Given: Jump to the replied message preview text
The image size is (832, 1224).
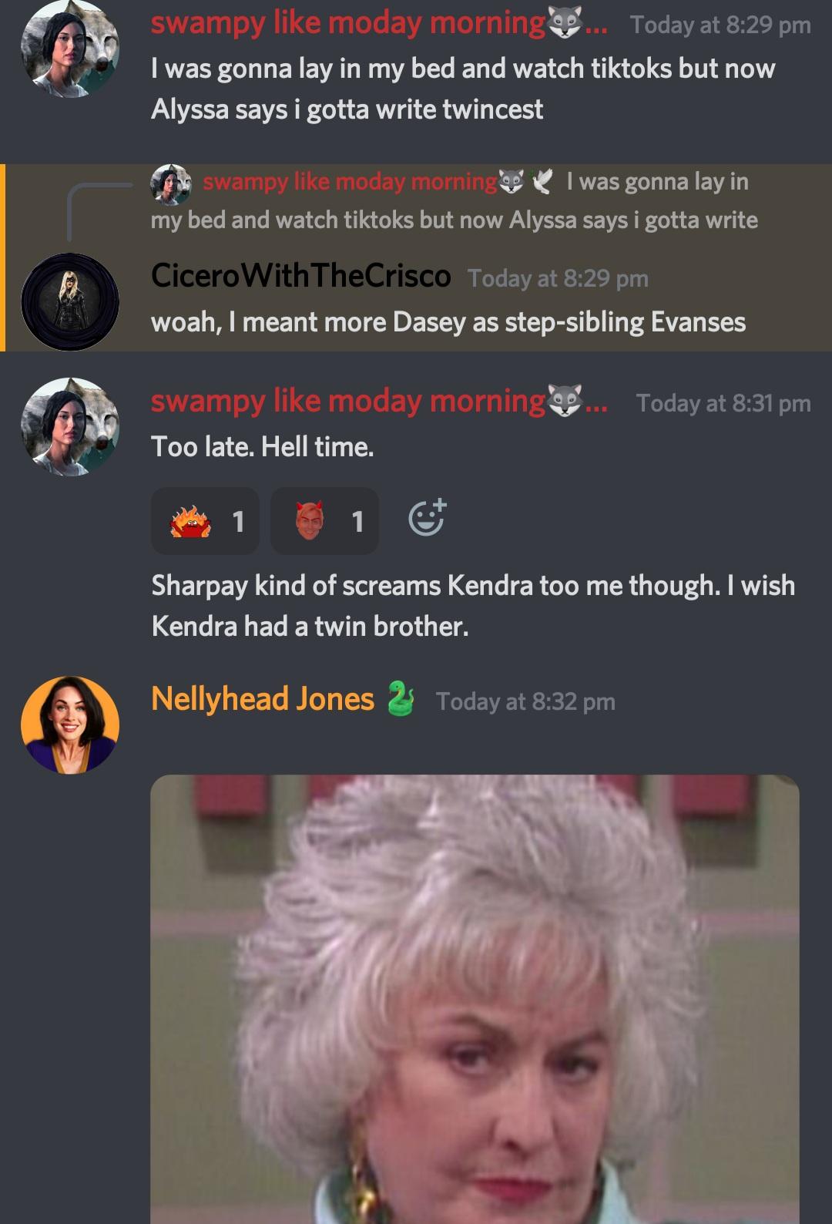Looking at the screenshot, I should (x=455, y=201).
